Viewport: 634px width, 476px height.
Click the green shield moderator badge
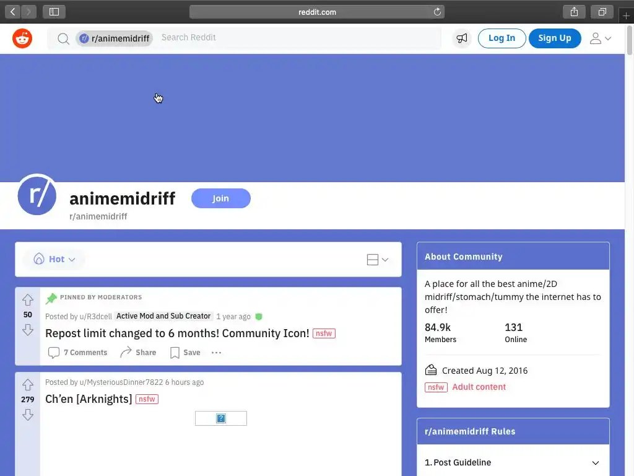click(259, 317)
